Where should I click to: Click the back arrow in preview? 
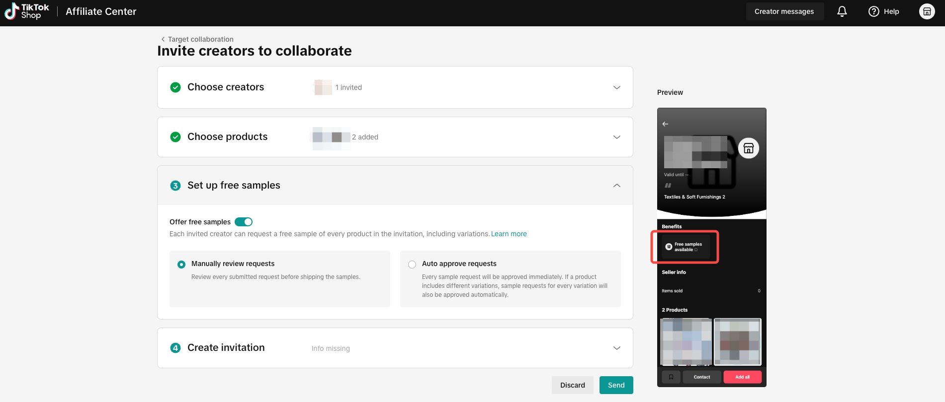(x=665, y=124)
